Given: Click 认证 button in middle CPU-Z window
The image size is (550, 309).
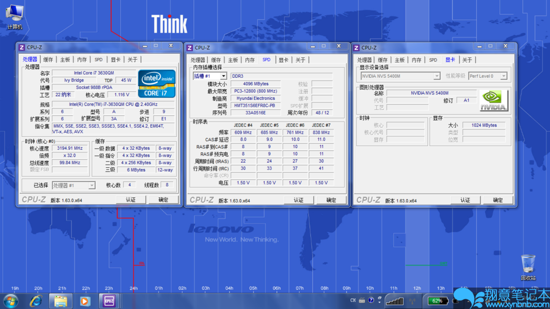Looking at the screenshot, I should tap(299, 200).
